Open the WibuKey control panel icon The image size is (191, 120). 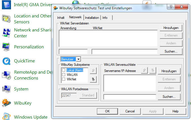pyautogui.click(x=6, y=103)
